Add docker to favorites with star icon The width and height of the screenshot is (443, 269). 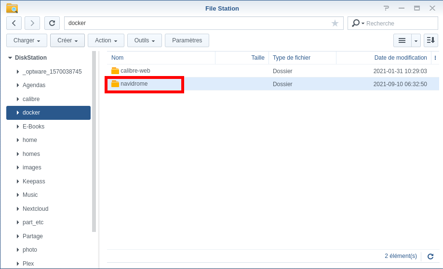tap(335, 23)
